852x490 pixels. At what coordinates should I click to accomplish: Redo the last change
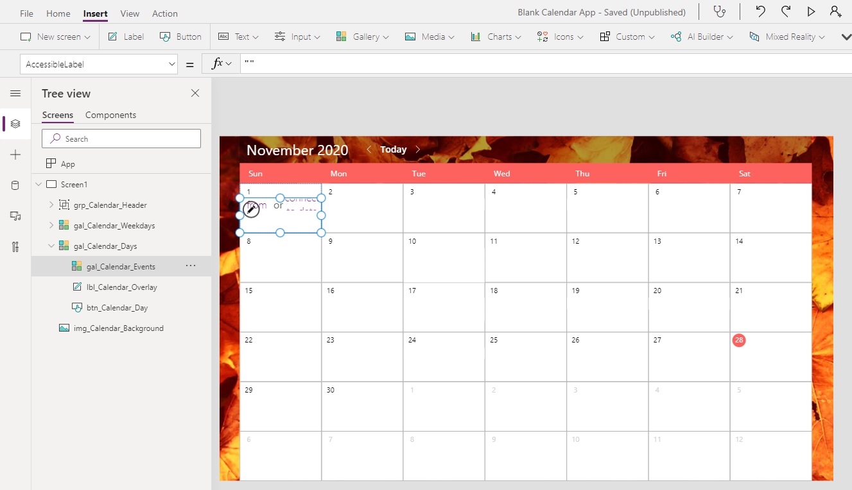point(786,12)
